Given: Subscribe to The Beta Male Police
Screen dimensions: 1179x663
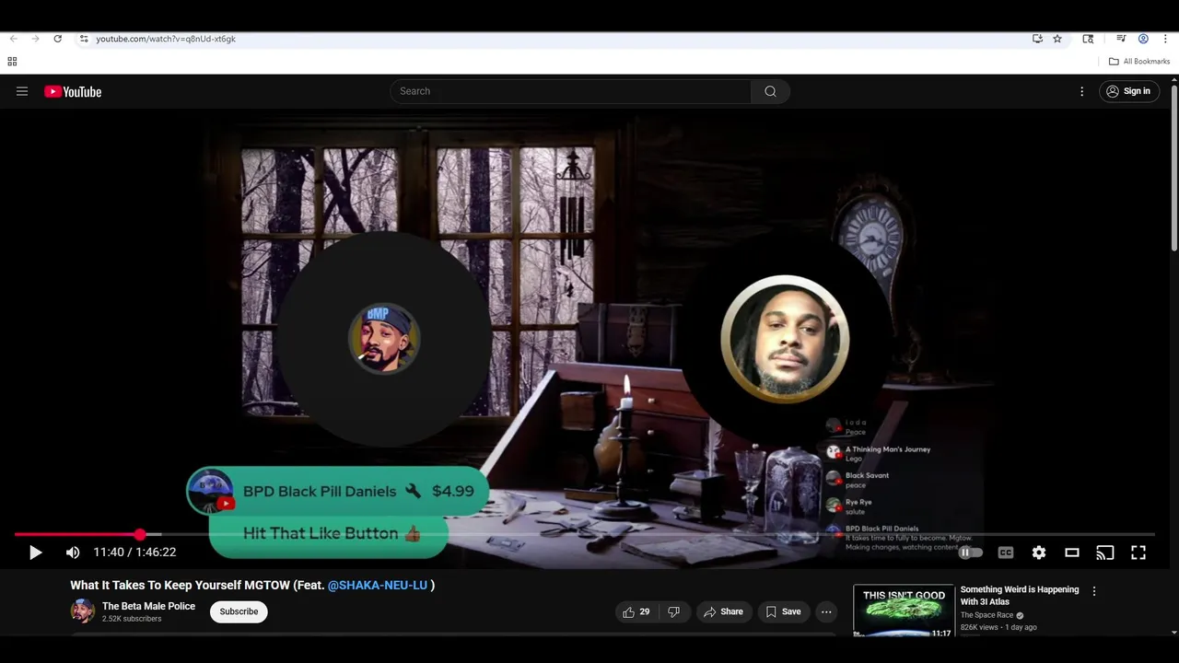Looking at the screenshot, I should (239, 611).
